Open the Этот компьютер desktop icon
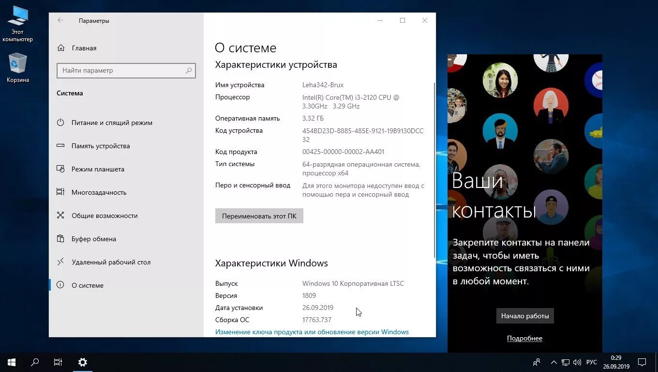The image size is (658, 372). click(x=17, y=23)
